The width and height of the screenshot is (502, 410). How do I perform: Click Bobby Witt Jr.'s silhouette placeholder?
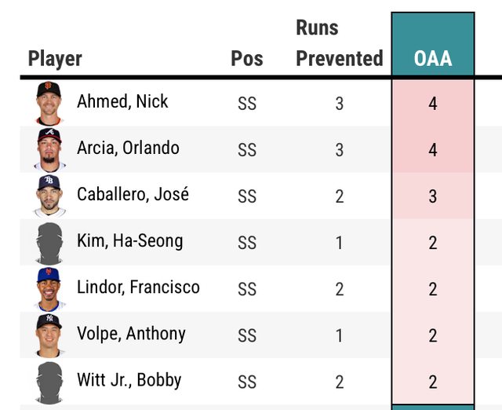pos(49,382)
